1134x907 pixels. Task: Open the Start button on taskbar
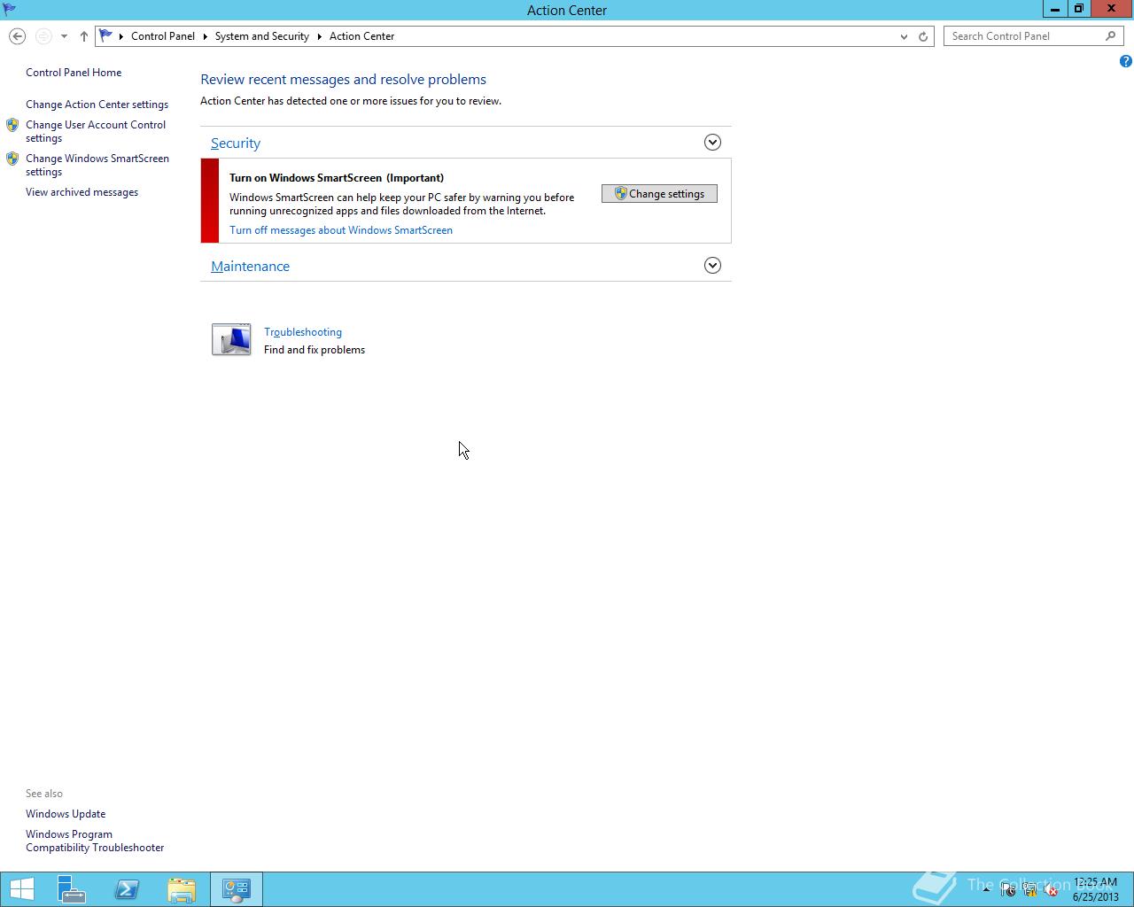pyautogui.click(x=22, y=889)
